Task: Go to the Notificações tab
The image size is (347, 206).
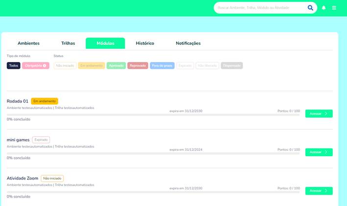Action: [x=188, y=43]
